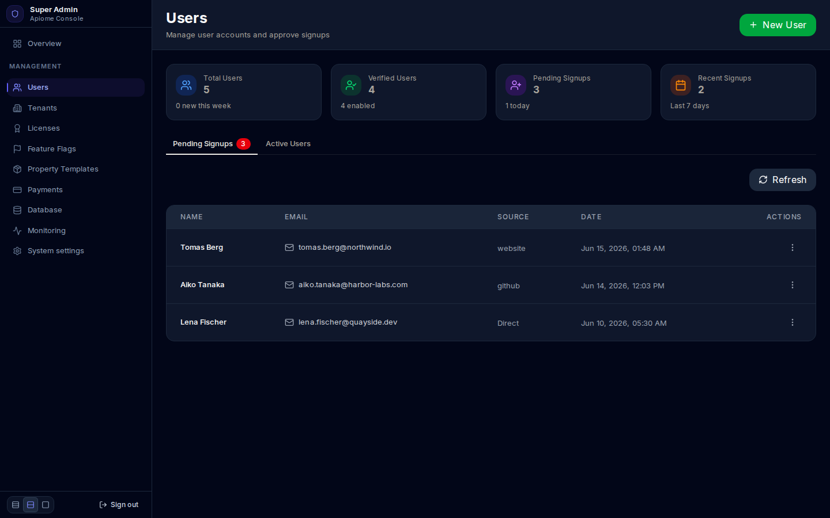The height and width of the screenshot is (518, 830).
Task: Switch to the Active Users tab
Action: coord(288,144)
